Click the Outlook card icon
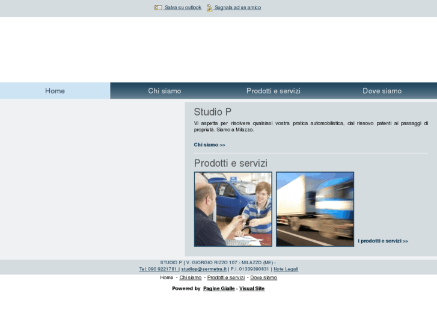Viewport: 437px width, 328px height. [x=158, y=8]
